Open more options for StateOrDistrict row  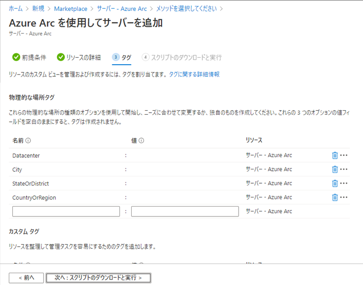tap(344, 184)
